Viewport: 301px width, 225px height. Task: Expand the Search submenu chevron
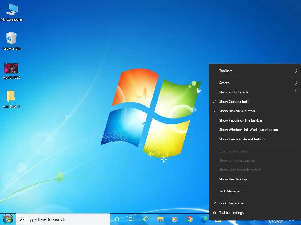(296, 83)
